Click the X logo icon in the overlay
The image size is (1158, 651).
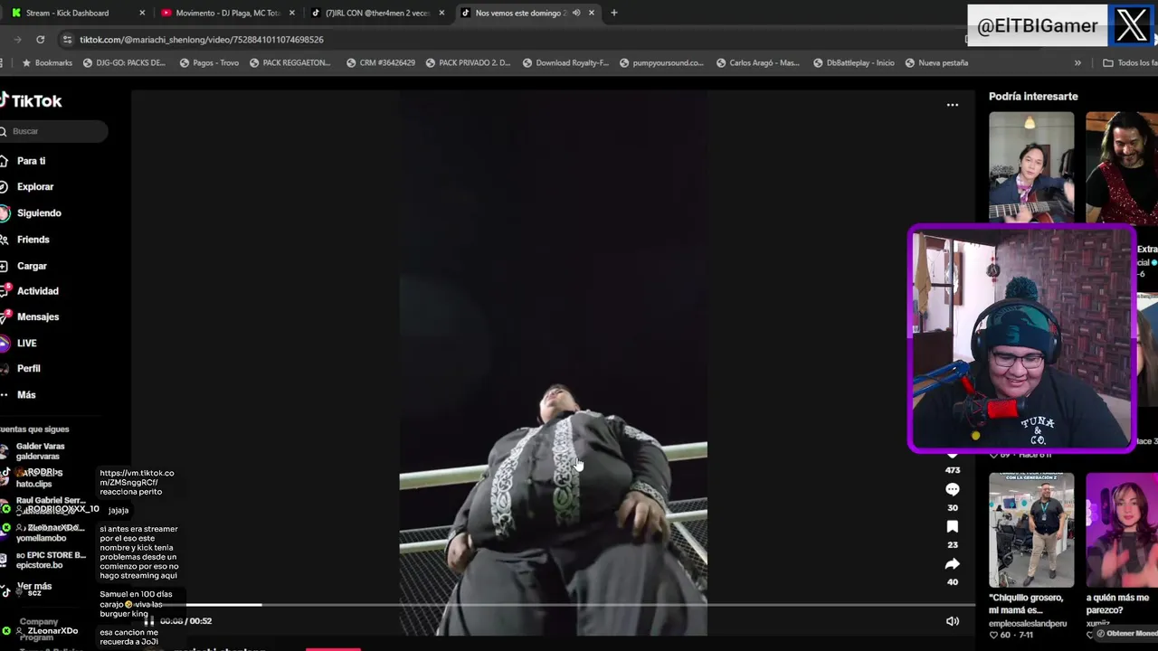click(1131, 25)
